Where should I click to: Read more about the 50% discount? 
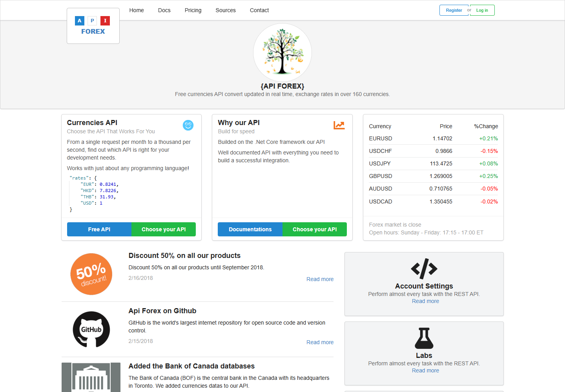point(320,279)
